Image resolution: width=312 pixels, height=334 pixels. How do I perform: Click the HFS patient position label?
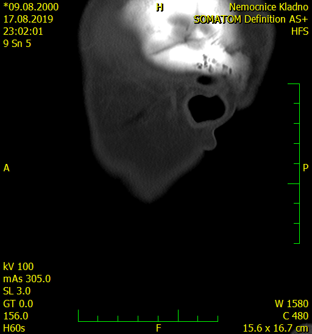tap(300, 32)
